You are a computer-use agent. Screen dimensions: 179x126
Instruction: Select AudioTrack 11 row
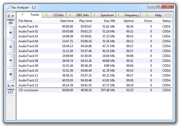point(95,75)
